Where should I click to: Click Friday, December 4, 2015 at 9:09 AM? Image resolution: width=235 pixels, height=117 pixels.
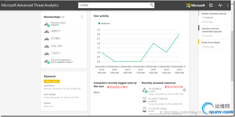tap(165, 104)
